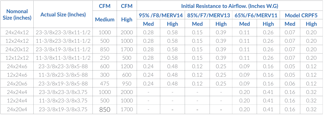The height and width of the screenshot is (115, 324).
Task: Click the CFM Medium header cell
Action: (105, 14)
